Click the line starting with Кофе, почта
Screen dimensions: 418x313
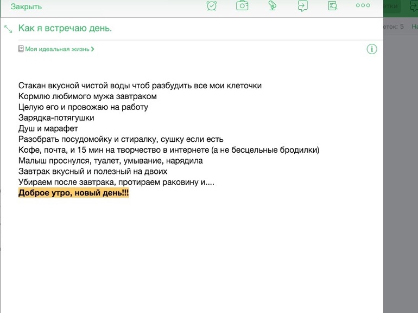(x=168, y=150)
